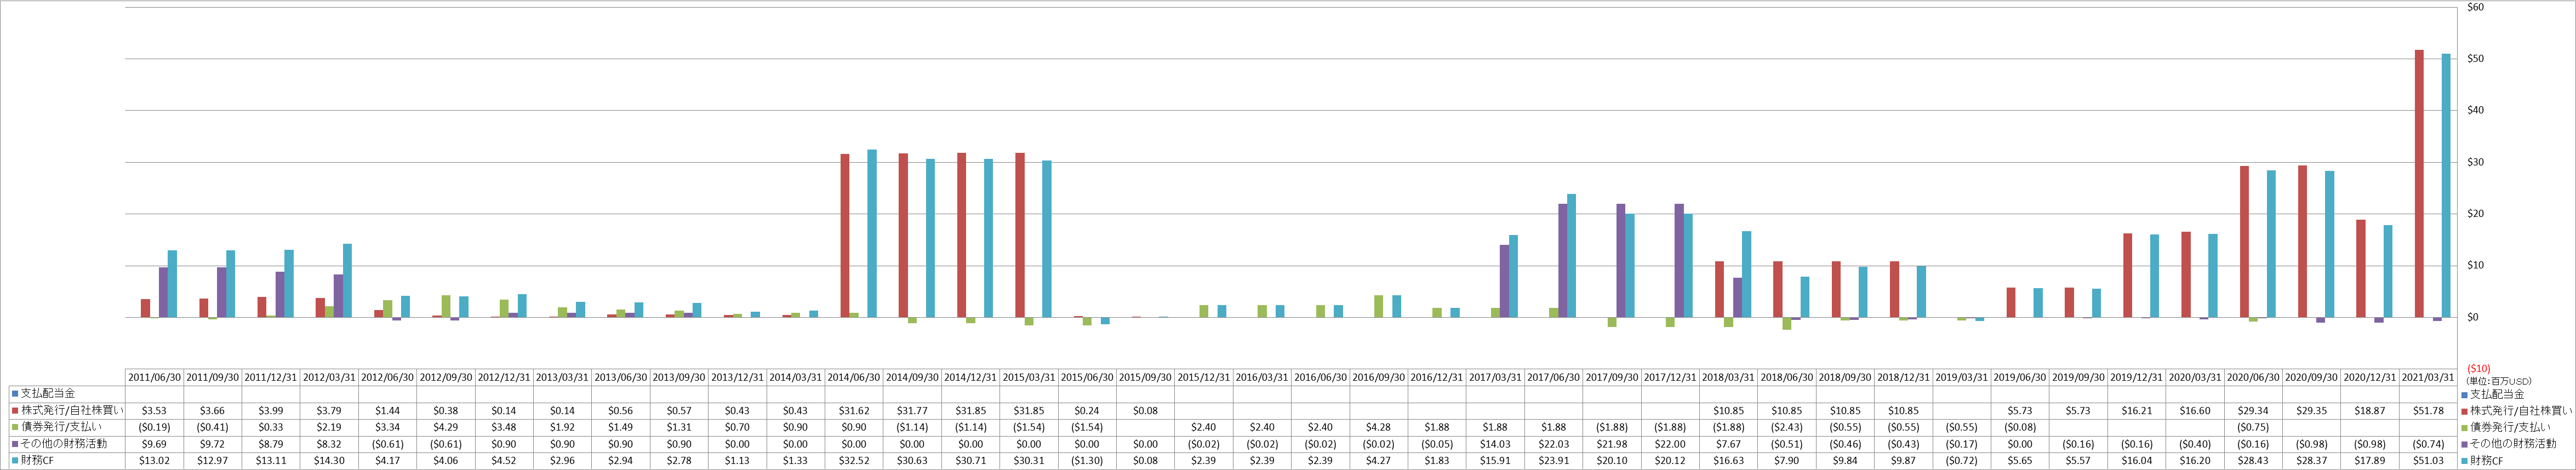
Task: Click the 2011/06/30 date column header
Action: (x=154, y=377)
